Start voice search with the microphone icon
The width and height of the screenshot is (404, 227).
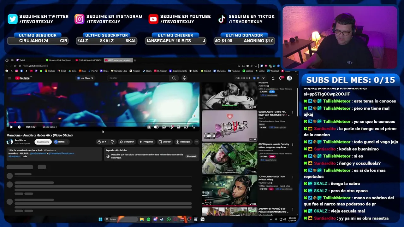pyautogui.click(x=184, y=78)
